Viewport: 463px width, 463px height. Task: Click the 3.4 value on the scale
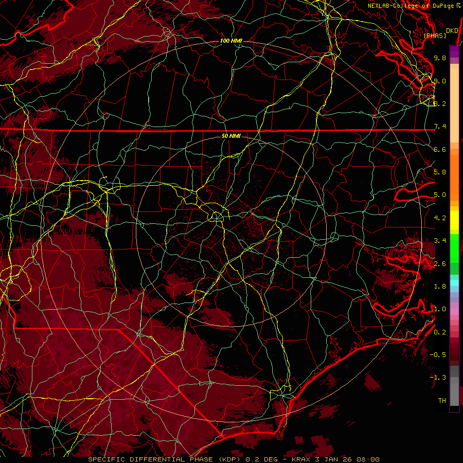click(x=440, y=241)
